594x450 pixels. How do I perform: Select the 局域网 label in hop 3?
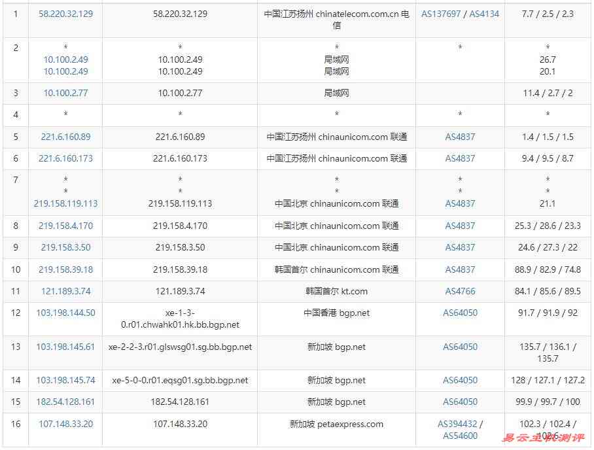336,93
